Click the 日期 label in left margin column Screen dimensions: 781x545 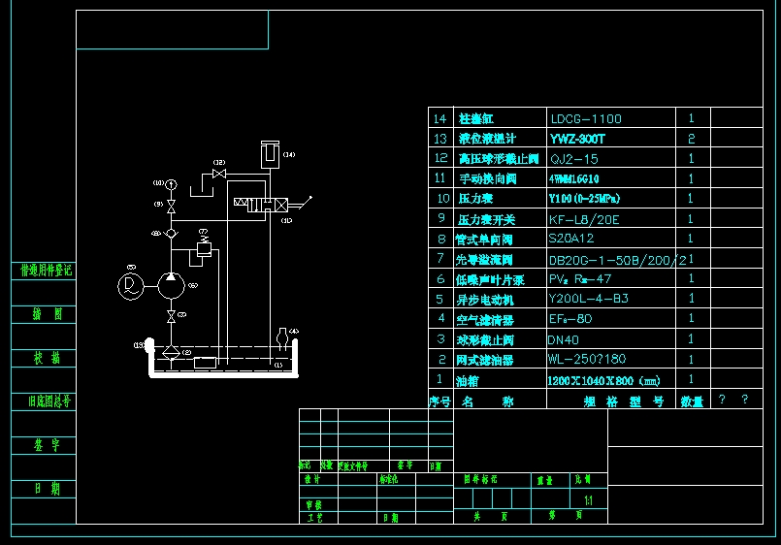(45, 488)
